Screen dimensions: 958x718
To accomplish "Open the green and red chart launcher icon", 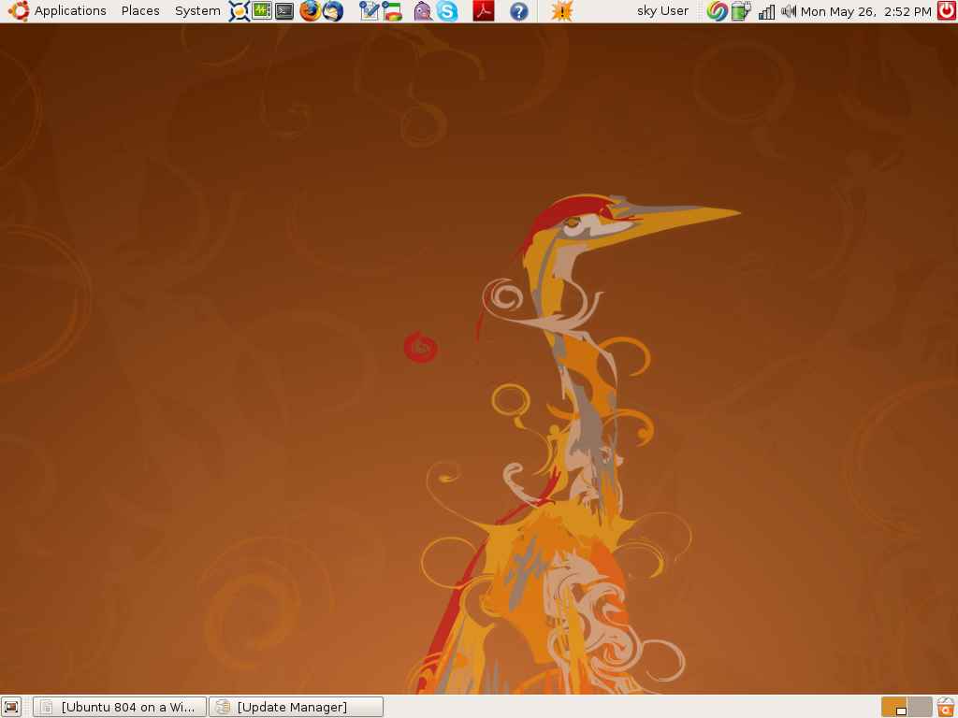I will pyautogui.click(x=392, y=11).
